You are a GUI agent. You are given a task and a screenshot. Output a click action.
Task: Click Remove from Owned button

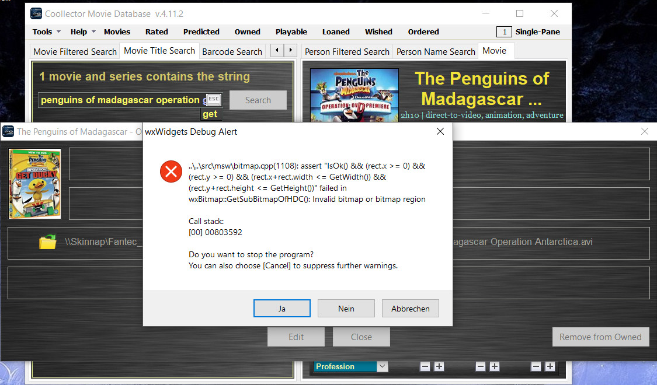600,337
